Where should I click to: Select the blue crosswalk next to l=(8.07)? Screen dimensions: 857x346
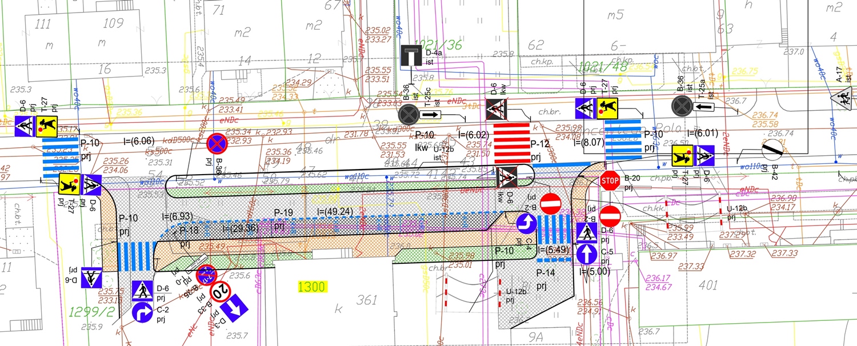pyautogui.click(x=623, y=140)
